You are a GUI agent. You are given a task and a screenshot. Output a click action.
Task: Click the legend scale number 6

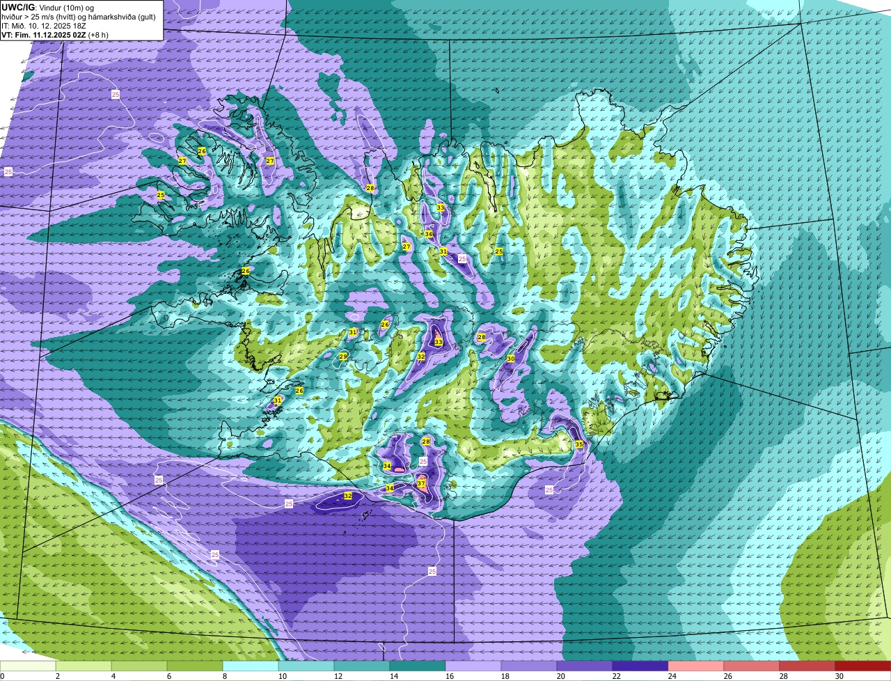(x=168, y=676)
